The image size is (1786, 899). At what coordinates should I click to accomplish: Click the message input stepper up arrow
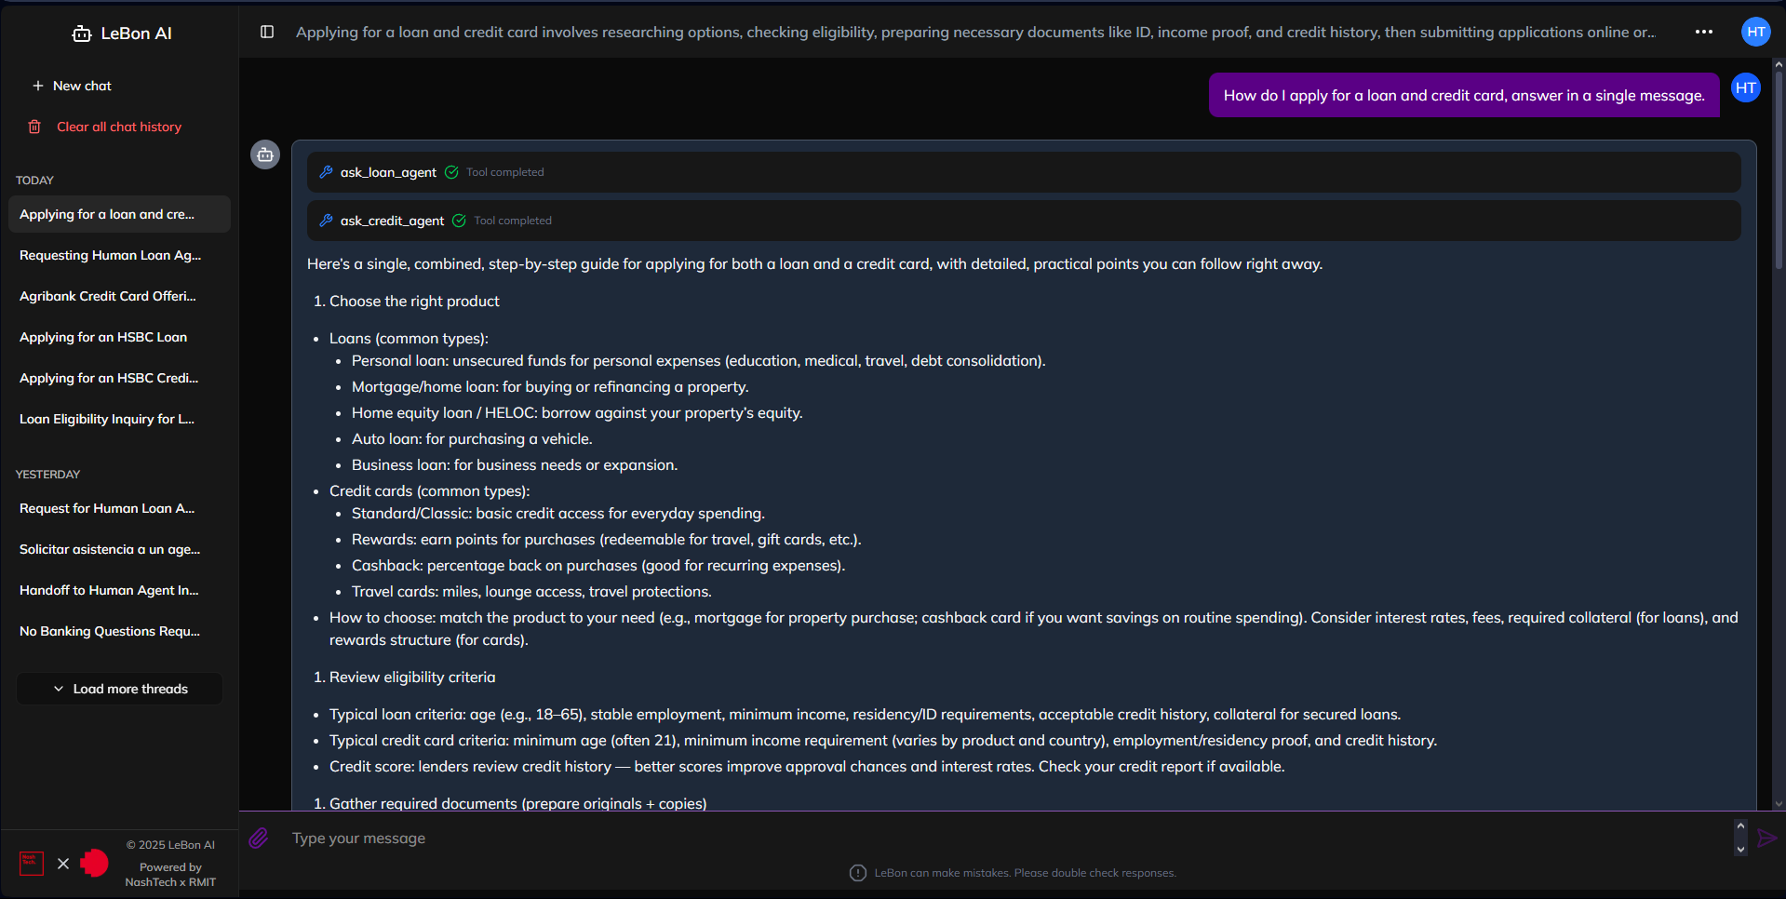[x=1740, y=826]
